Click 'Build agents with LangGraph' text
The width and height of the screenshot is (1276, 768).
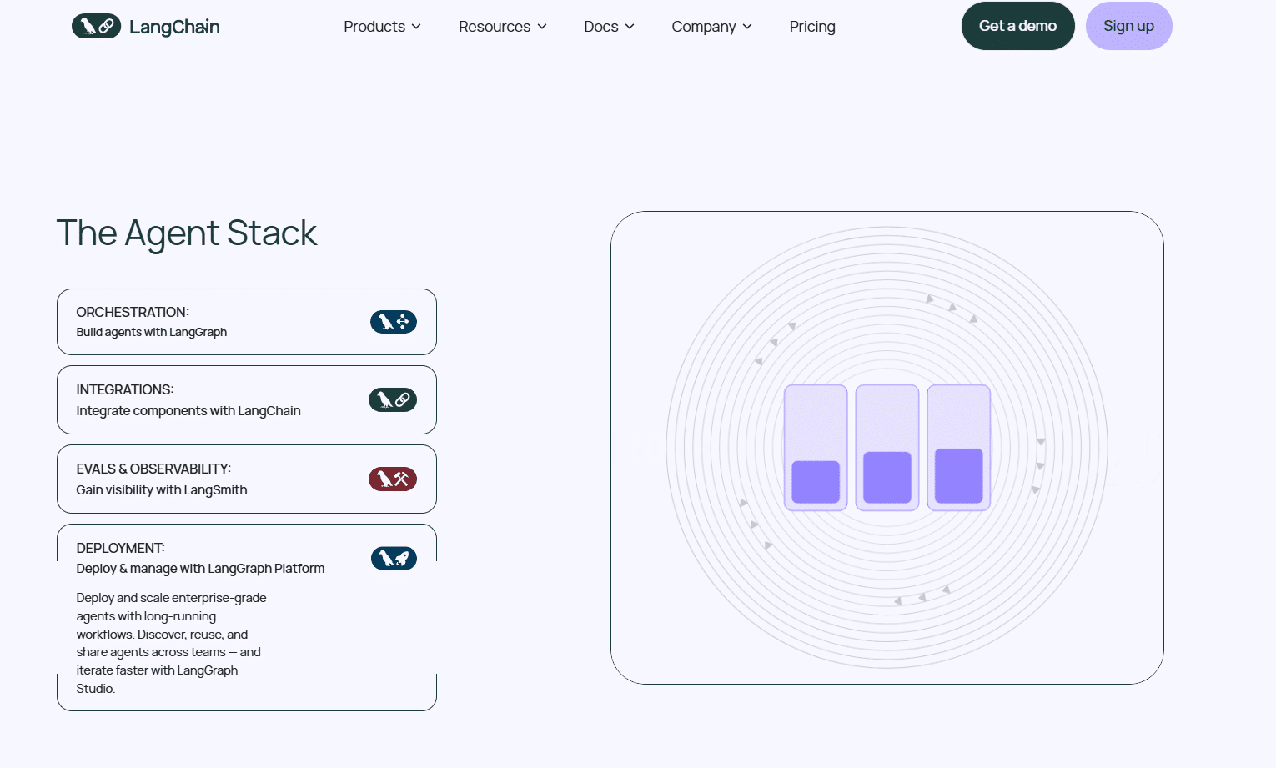152,332
